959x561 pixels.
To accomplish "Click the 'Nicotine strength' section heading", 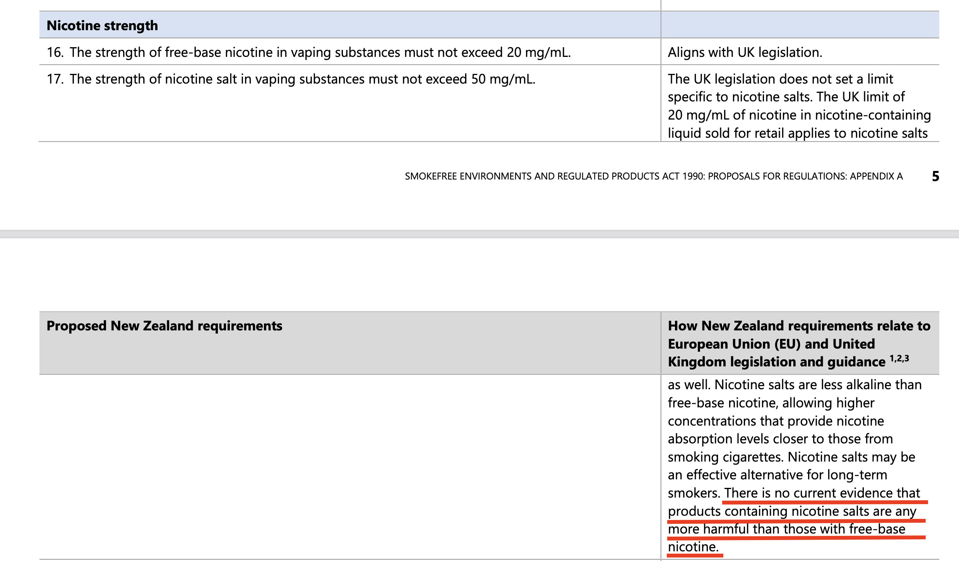I will (102, 26).
